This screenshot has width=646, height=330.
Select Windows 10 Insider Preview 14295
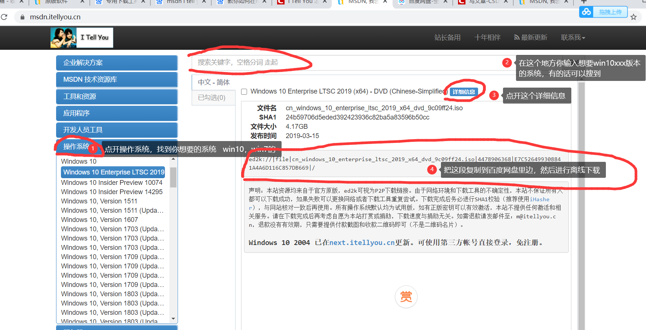click(112, 192)
